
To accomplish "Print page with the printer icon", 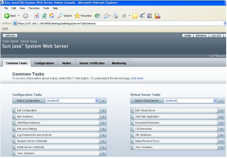I will click(115, 15).
